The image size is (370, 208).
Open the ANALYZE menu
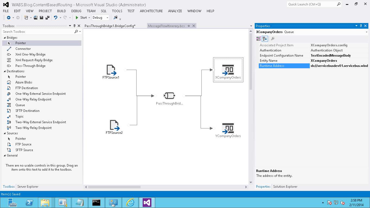pyautogui.click(x=175, y=11)
